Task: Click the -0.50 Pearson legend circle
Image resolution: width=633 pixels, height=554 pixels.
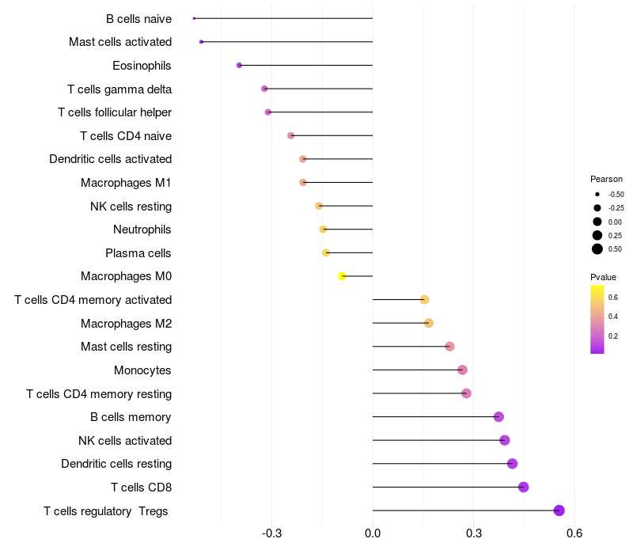Action: [x=597, y=194]
